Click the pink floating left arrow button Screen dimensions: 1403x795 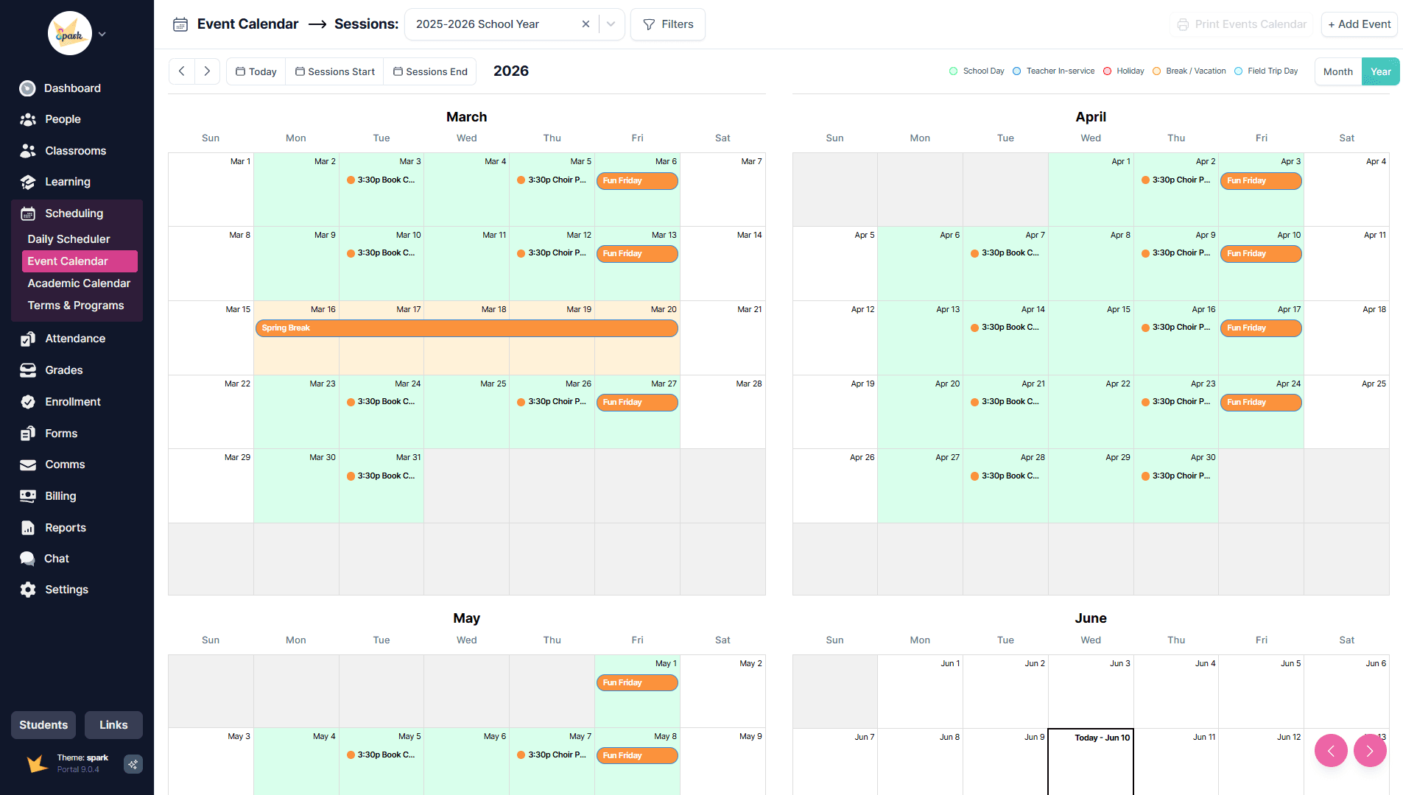tap(1331, 751)
